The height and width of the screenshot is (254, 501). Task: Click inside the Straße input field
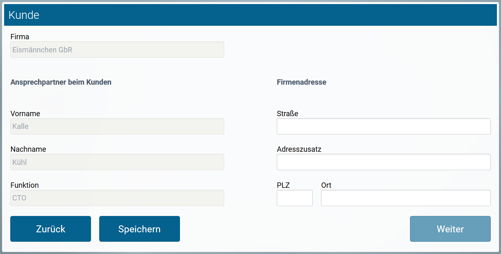click(x=383, y=126)
